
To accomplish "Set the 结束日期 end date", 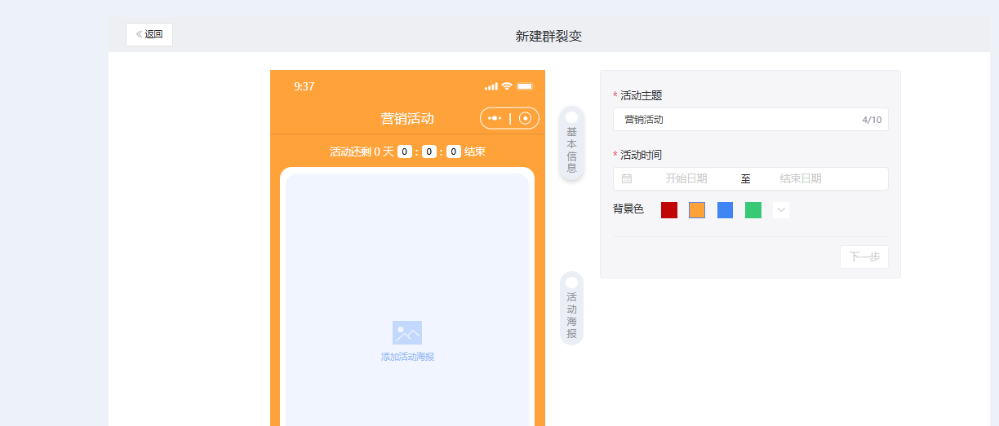I will [x=800, y=178].
